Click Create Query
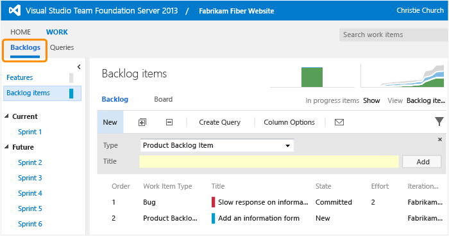This screenshot has width=449, height=236. [219, 122]
